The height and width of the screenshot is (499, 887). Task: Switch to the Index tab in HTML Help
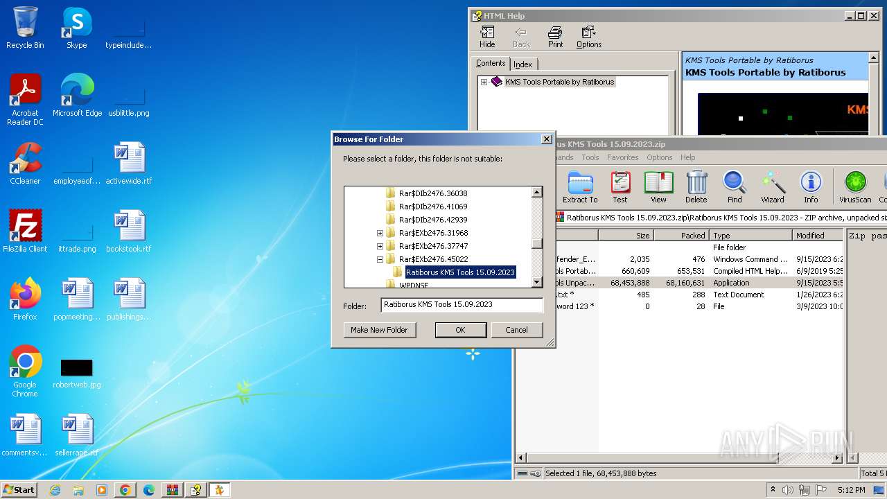pyautogui.click(x=522, y=64)
